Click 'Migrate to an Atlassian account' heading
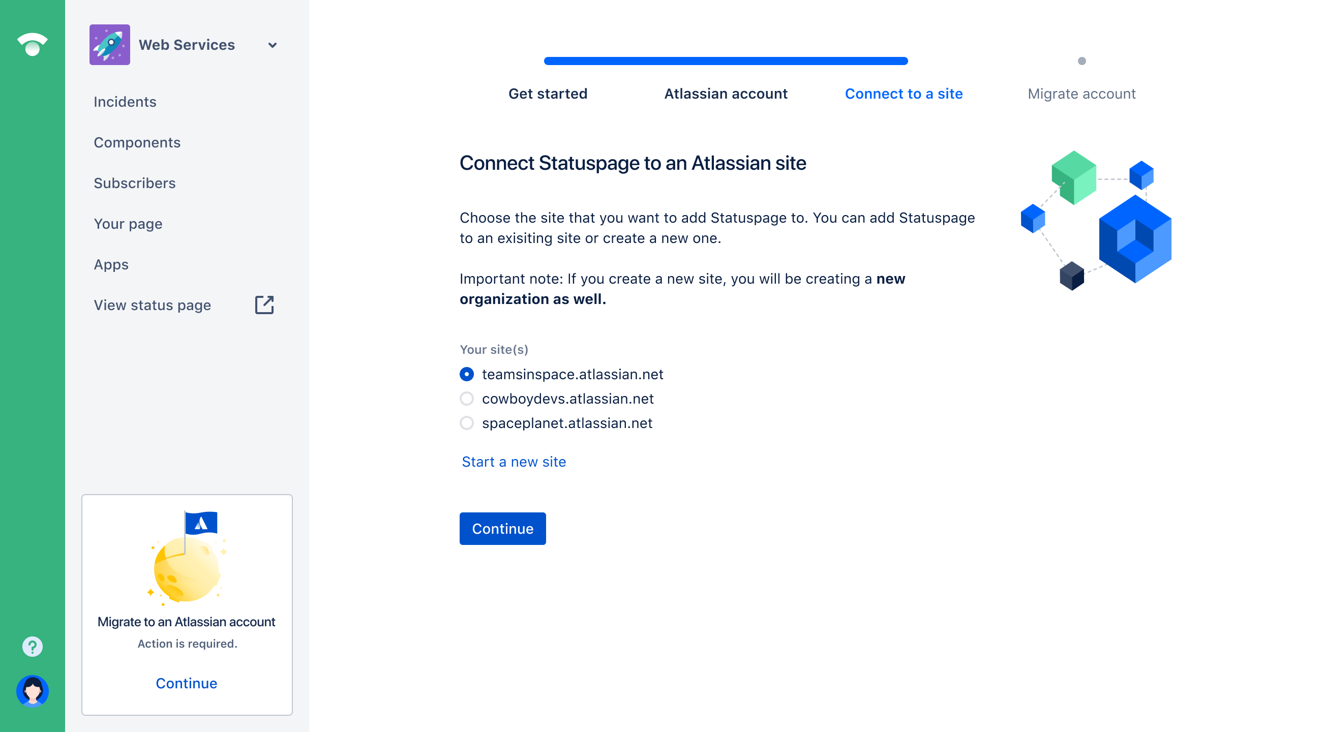The image size is (1322, 732). 186,622
